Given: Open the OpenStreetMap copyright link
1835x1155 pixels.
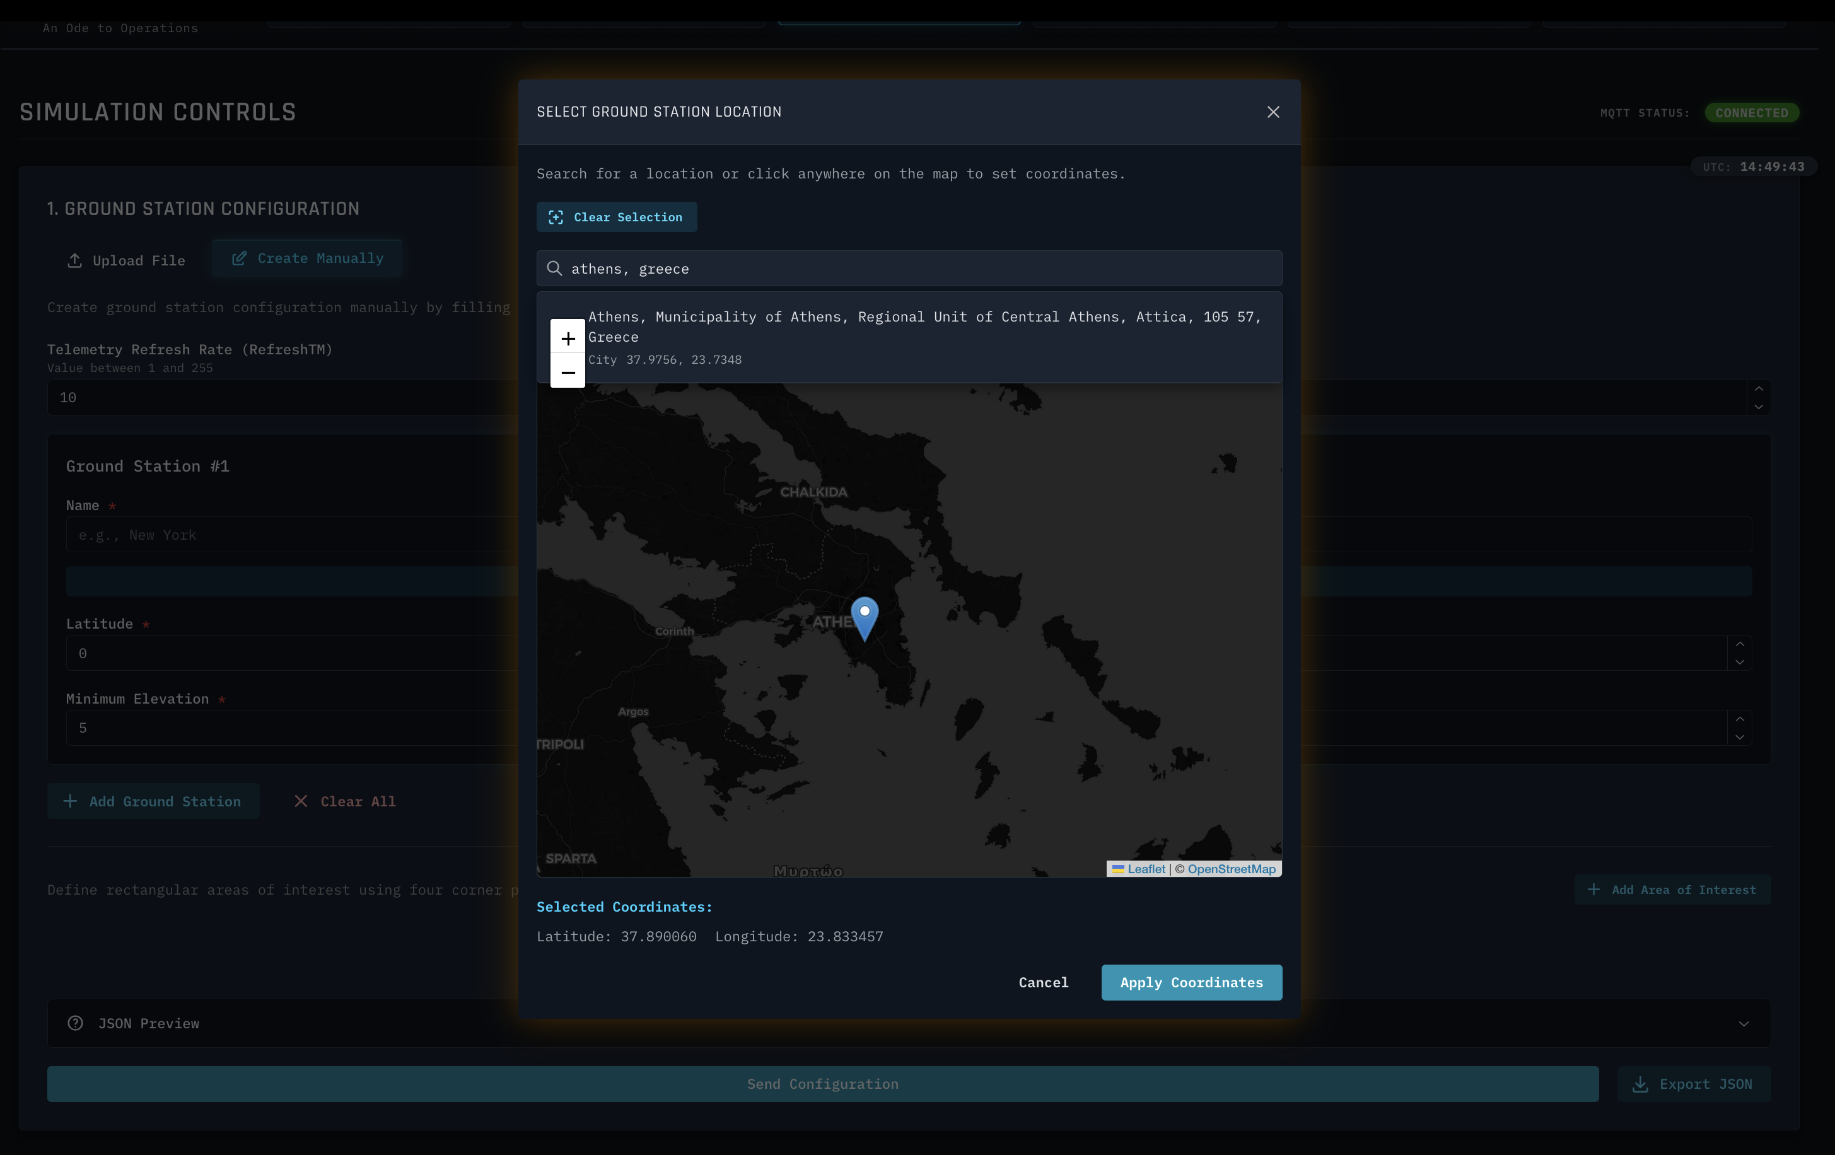Looking at the screenshot, I should [1231, 869].
